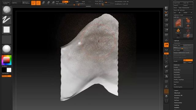Click the Rgb Intensity slider

(65, 4)
